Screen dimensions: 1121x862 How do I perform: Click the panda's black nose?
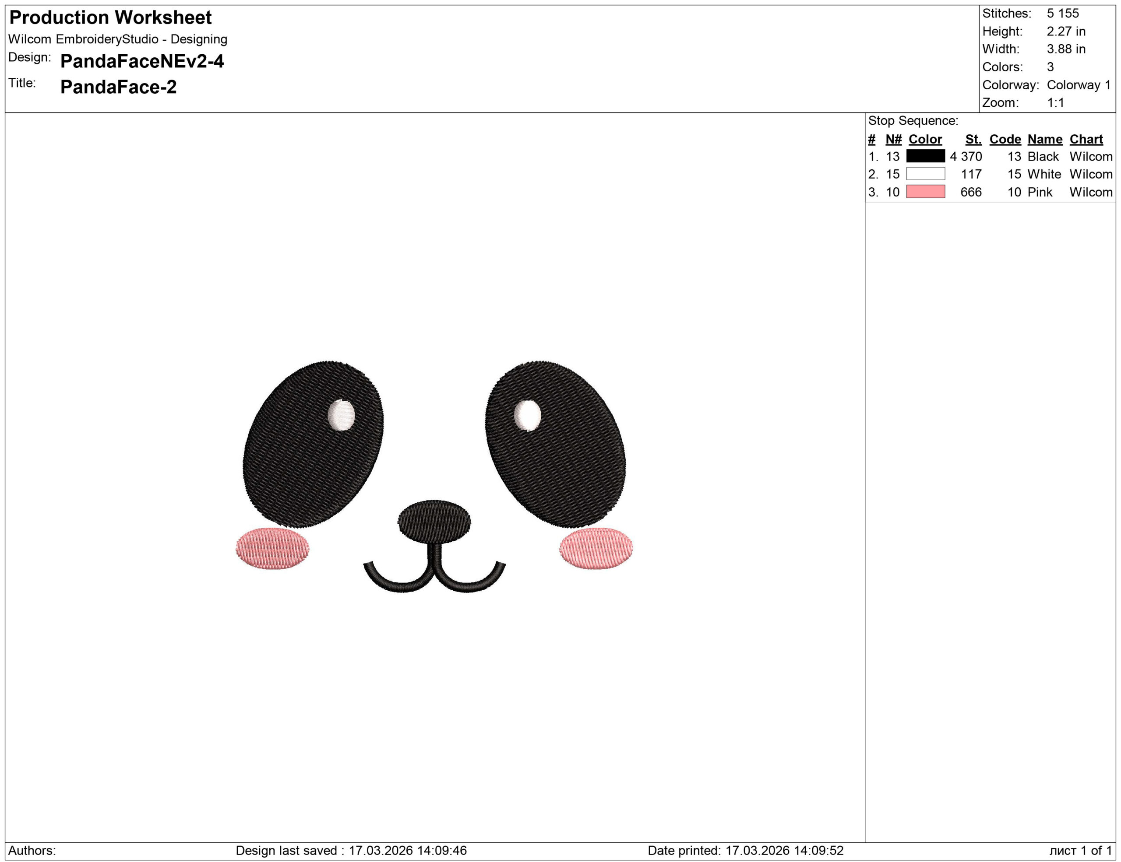coord(434,522)
